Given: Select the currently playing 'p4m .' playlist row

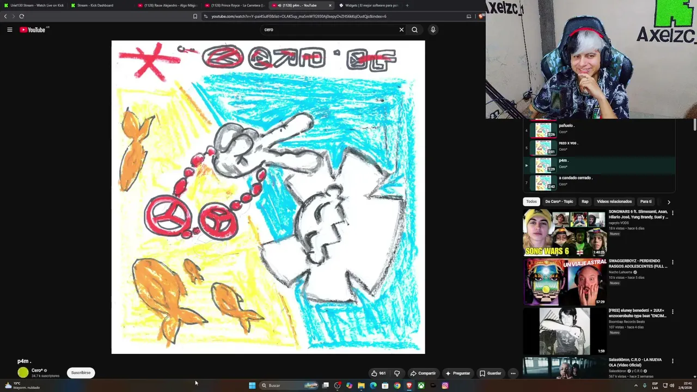Looking at the screenshot, I should [599, 164].
